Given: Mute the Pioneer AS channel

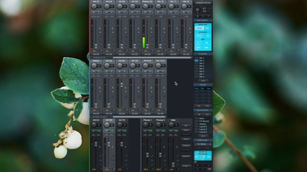Looking at the screenshot, I should [x=145, y=12].
